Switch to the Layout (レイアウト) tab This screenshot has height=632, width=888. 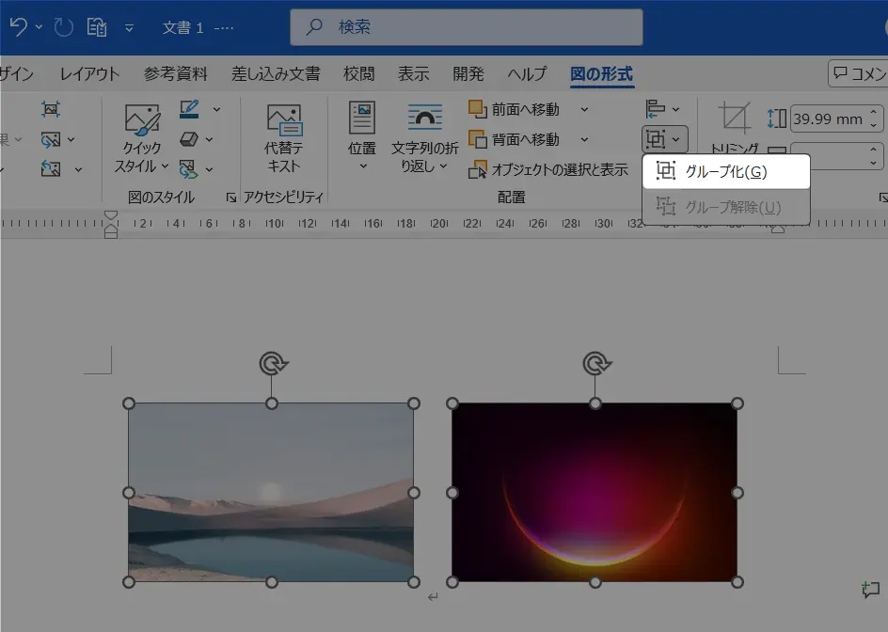coord(89,73)
